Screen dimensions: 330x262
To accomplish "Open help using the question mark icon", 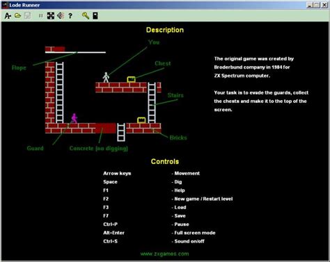I will [70, 16].
